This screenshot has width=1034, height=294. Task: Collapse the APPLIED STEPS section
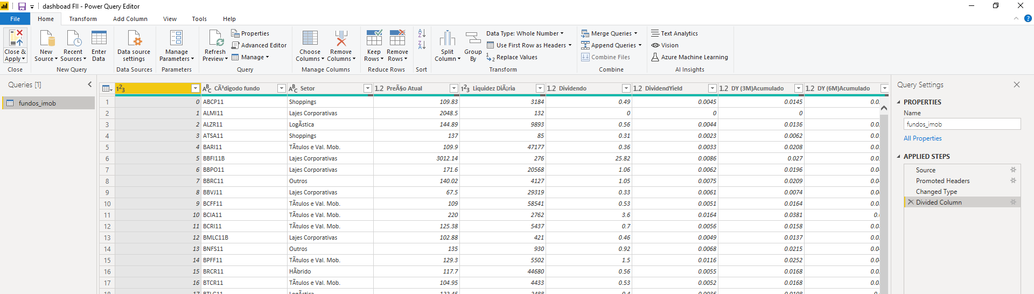pos(898,157)
